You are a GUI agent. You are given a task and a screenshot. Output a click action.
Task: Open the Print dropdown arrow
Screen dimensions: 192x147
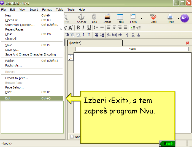[x=178, y=18]
